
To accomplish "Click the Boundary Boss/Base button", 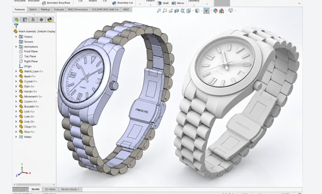I will point(56,3).
